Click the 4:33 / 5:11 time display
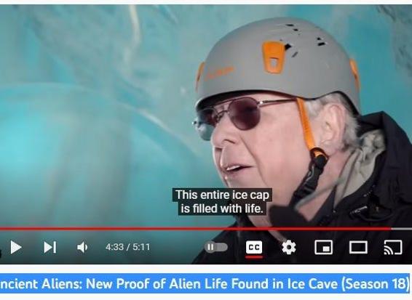The width and height of the screenshot is (412, 300). [x=127, y=247]
